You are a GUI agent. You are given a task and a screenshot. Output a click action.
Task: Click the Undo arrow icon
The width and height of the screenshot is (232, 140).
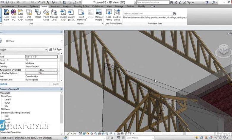click(x=18, y=2)
